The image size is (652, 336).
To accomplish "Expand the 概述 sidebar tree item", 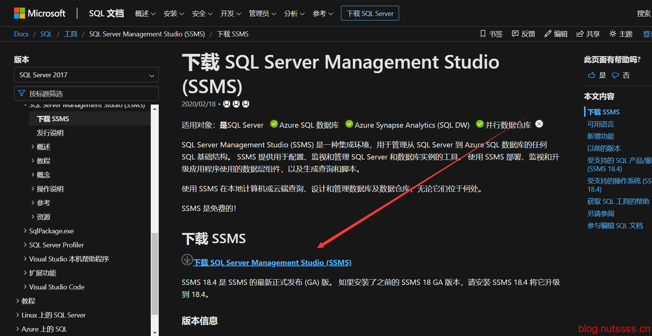I will point(33,147).
